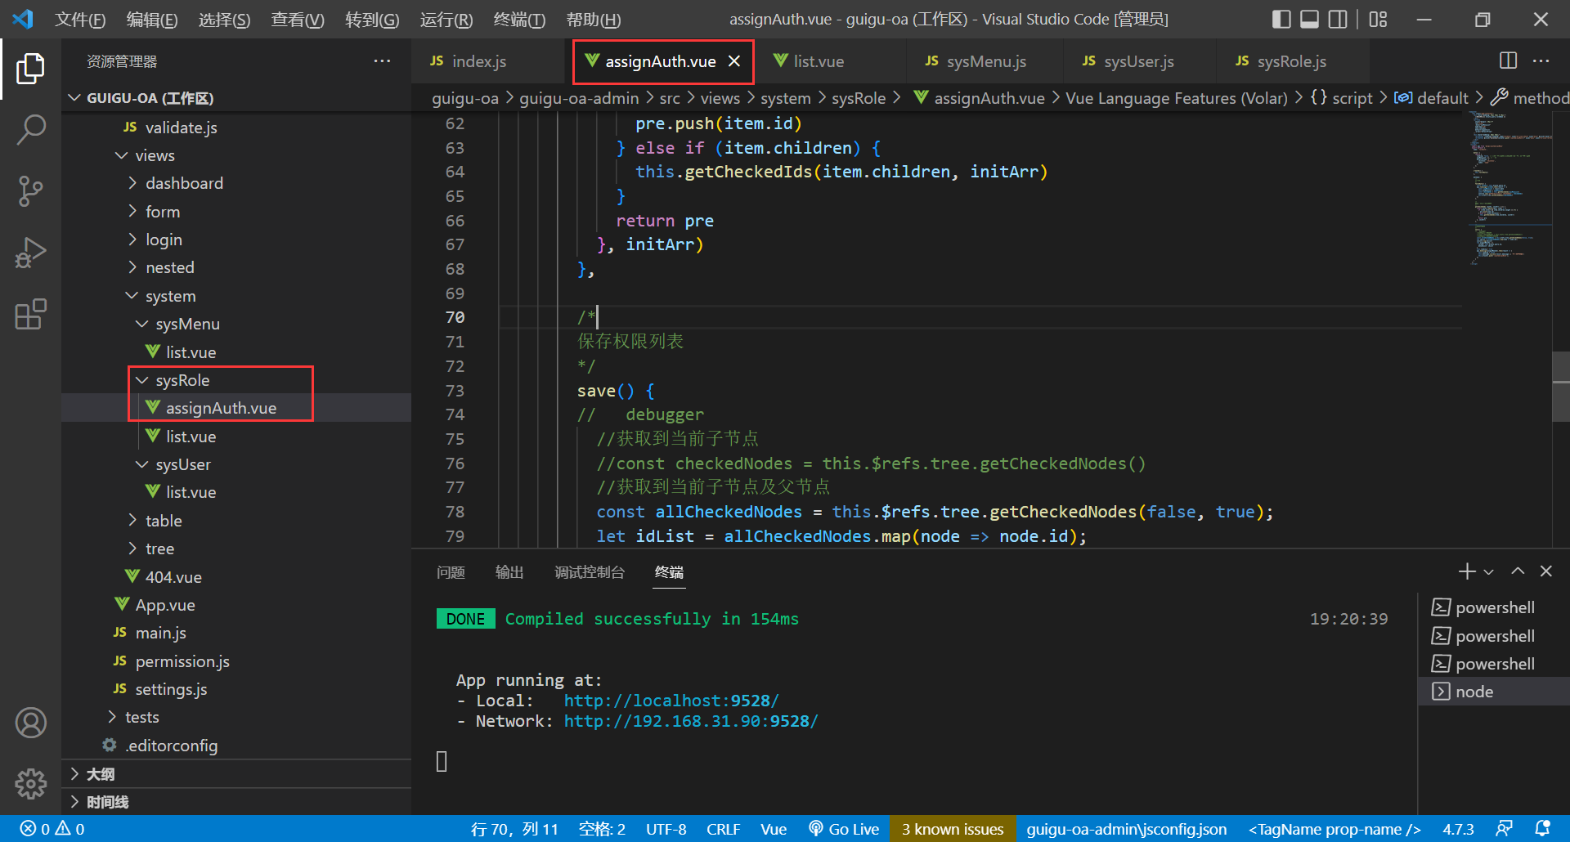Open the Search view in activity bar
The height and width of the screenshot is (842, 1570).
[x=30, y=129]
